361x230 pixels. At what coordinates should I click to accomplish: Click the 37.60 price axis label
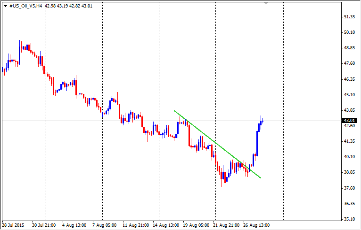pos(349,188)
